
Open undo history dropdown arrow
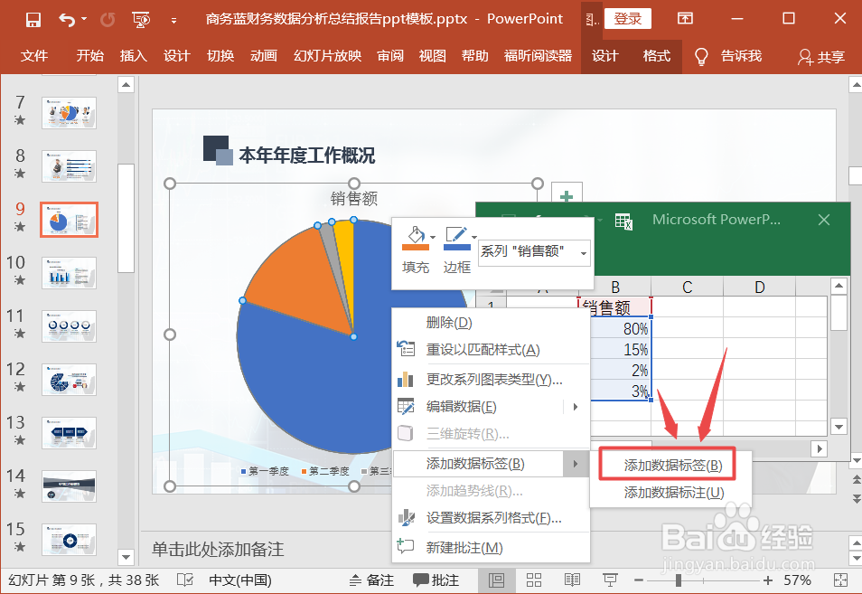pyautogui.click(x=84, y=19)
